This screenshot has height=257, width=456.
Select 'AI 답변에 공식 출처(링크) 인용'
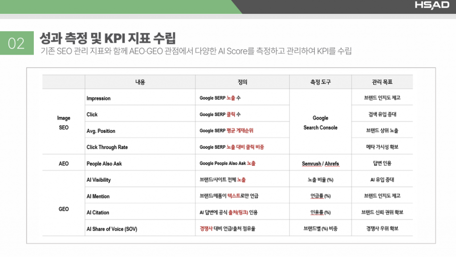coord(228,213)
